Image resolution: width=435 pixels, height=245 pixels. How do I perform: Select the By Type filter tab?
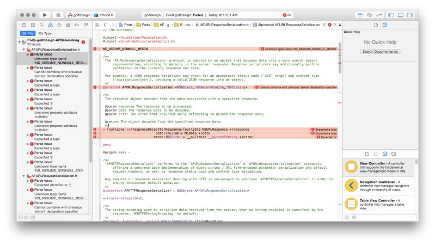[45, 33]
